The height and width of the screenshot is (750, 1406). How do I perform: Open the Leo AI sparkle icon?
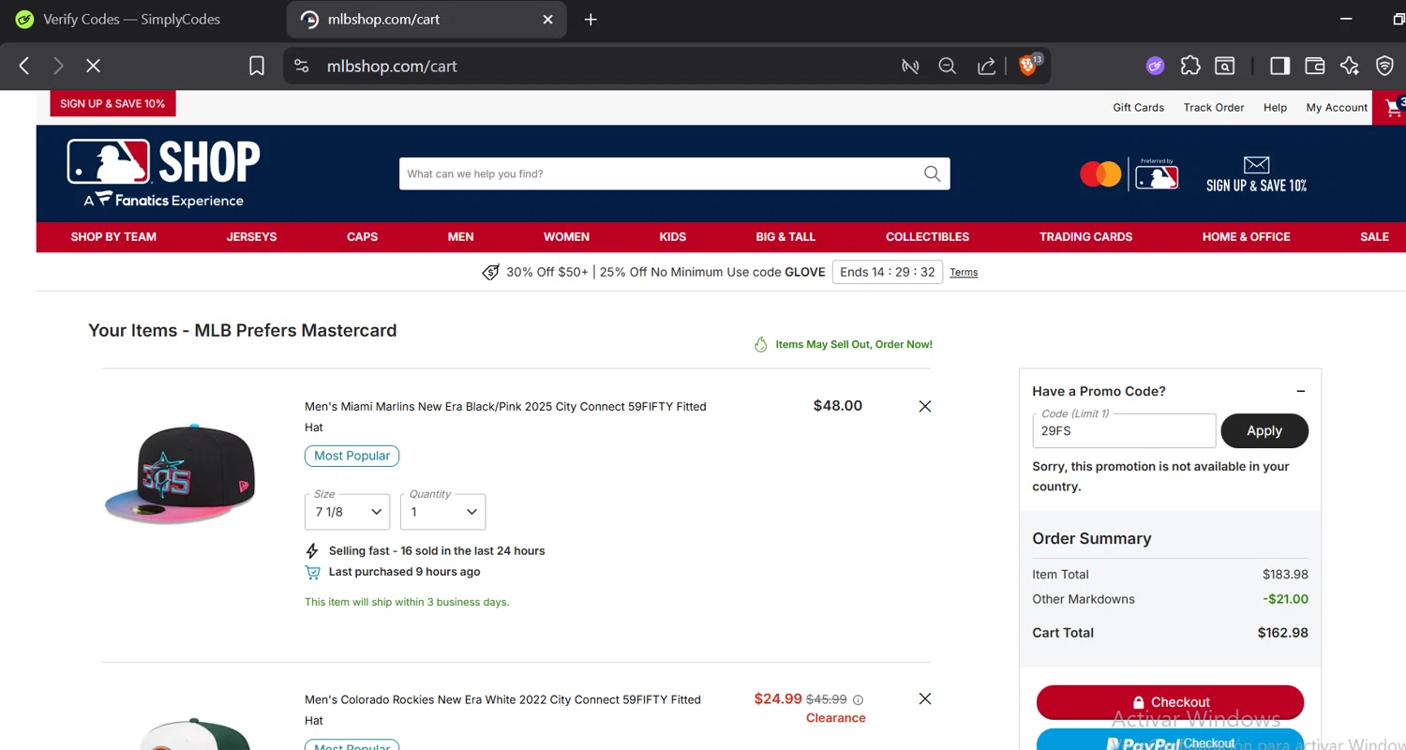click(x=1350, y=66)
